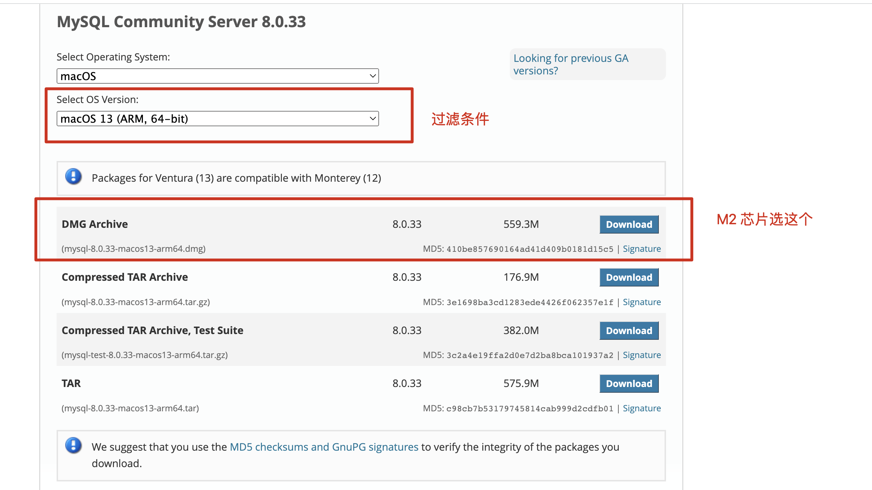Select the TAR archive file name text
The image size is (872, 490).
point(130,407)
